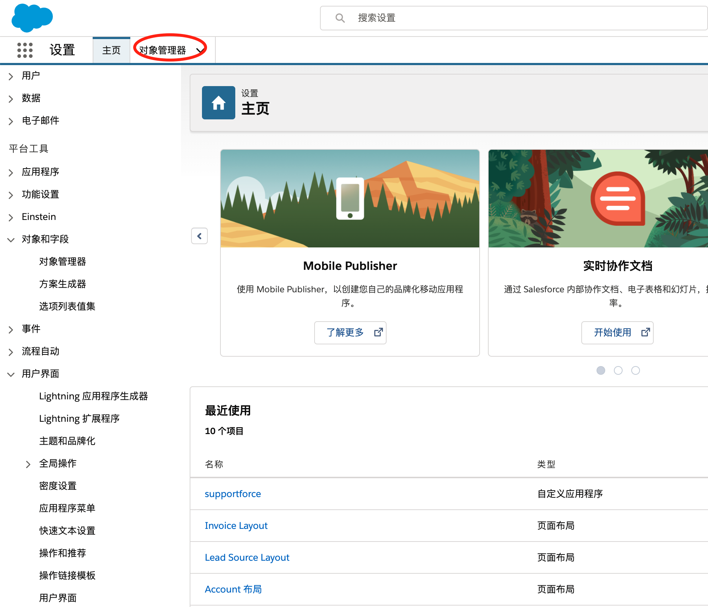Expand the 全局操作 subsection
The image size is (708, 607).
coord(28,464)
